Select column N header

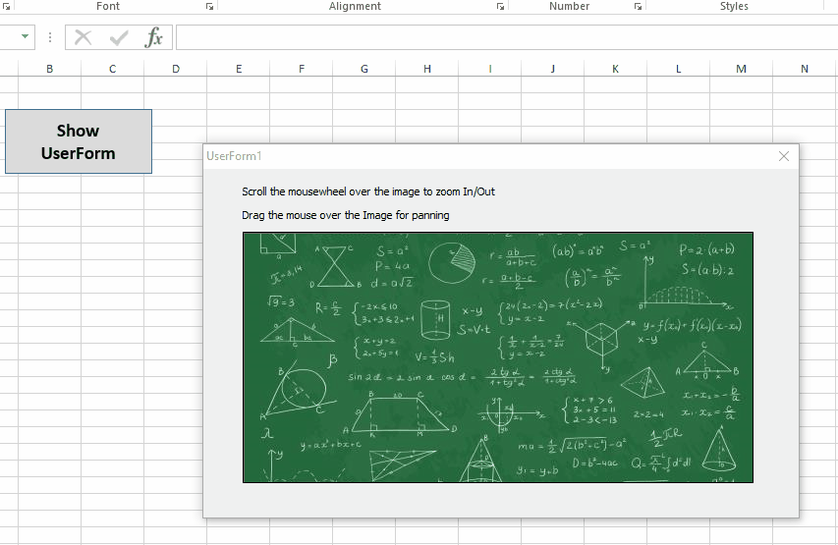805,68
